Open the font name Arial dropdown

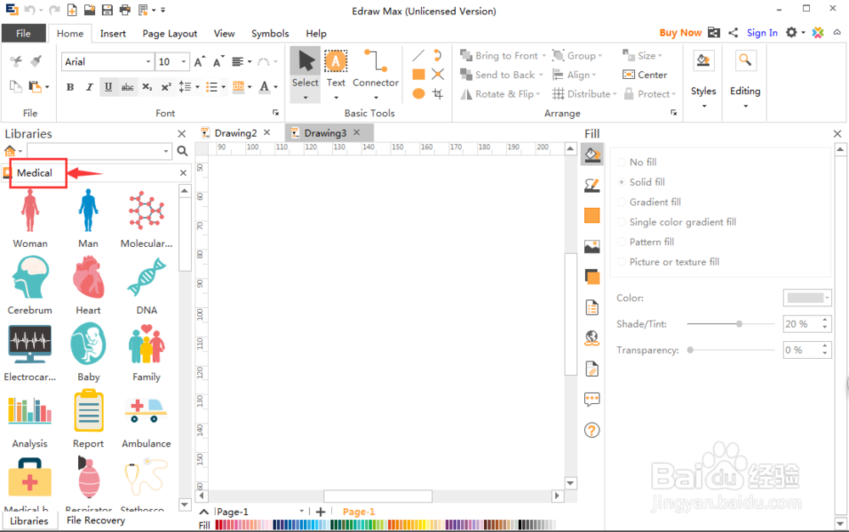(x=148, y=62)
